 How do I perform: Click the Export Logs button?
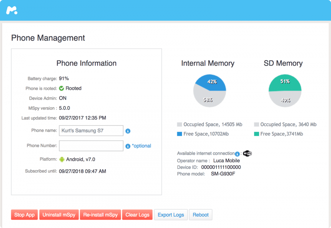[171, 215]
